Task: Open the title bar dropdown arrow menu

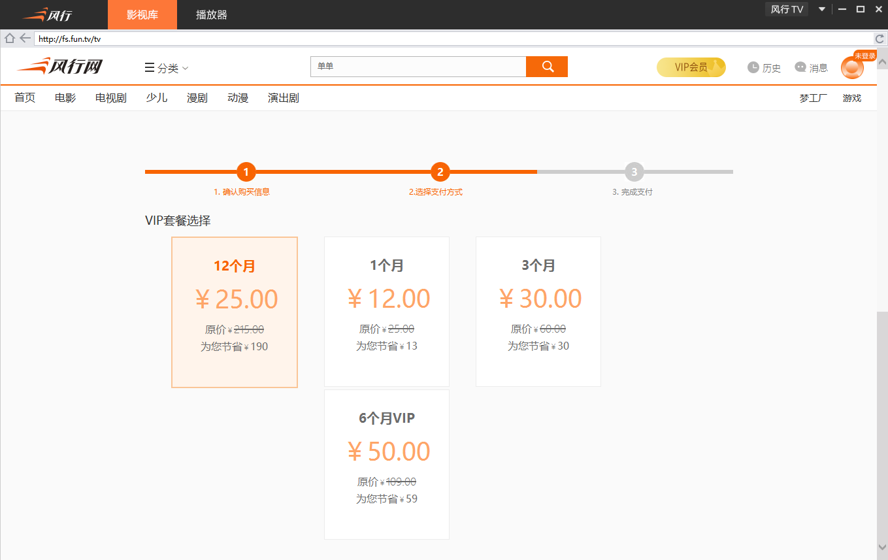Action: click(822, 9)
